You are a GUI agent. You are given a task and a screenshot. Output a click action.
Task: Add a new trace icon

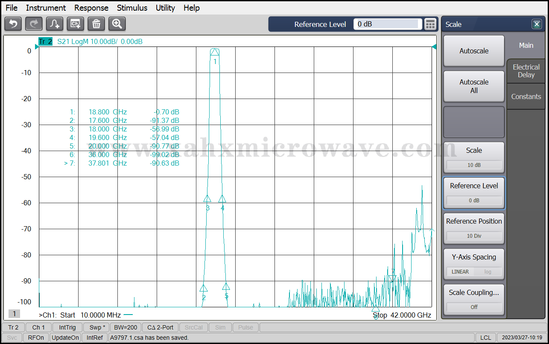(55, 24)
